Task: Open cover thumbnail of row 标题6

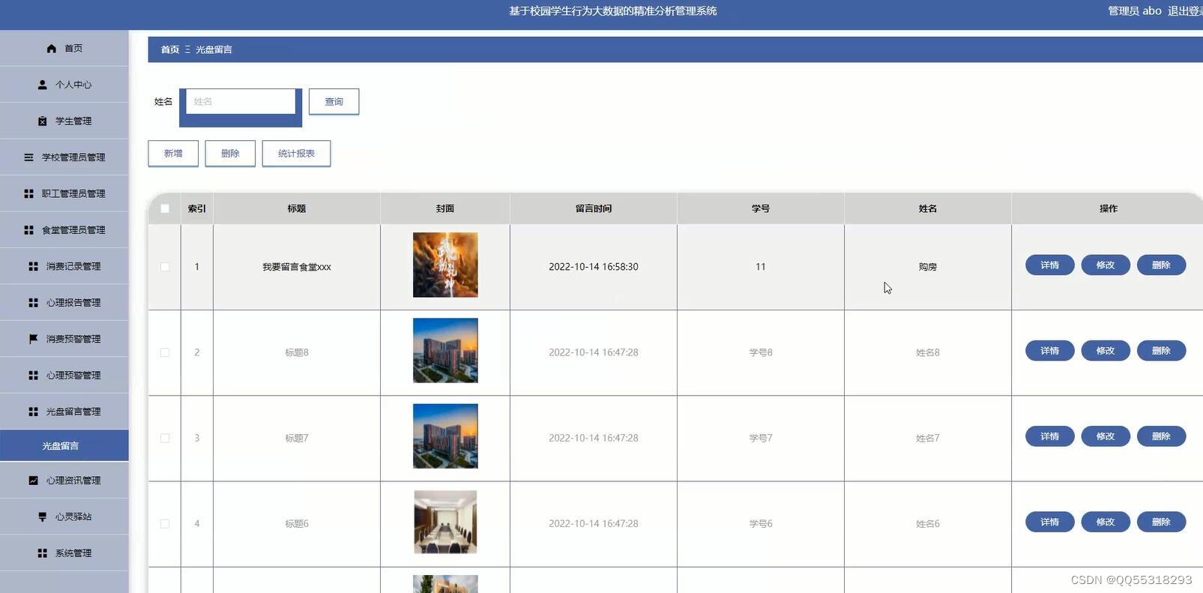Action: 445,522
